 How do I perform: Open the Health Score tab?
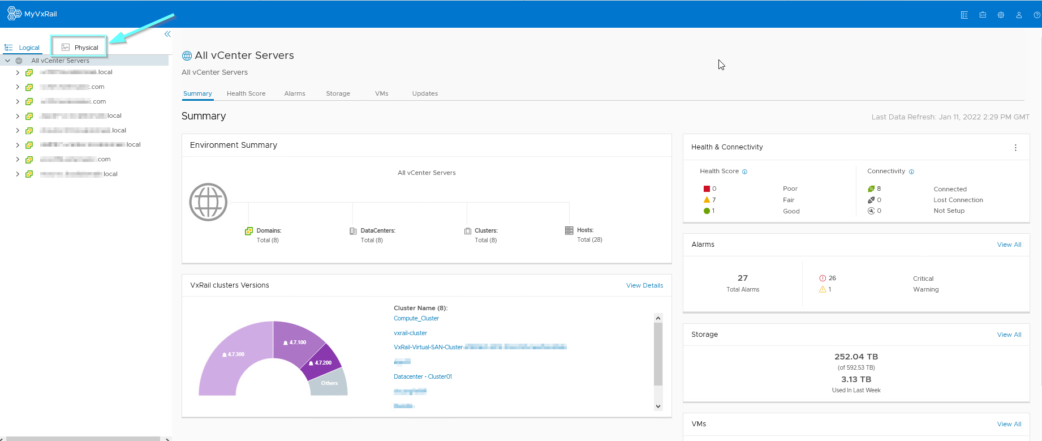pyautogui.click(x=246, y=93)
